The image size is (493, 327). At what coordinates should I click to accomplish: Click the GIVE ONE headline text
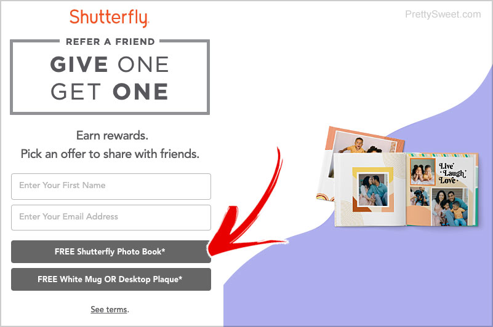110,65
